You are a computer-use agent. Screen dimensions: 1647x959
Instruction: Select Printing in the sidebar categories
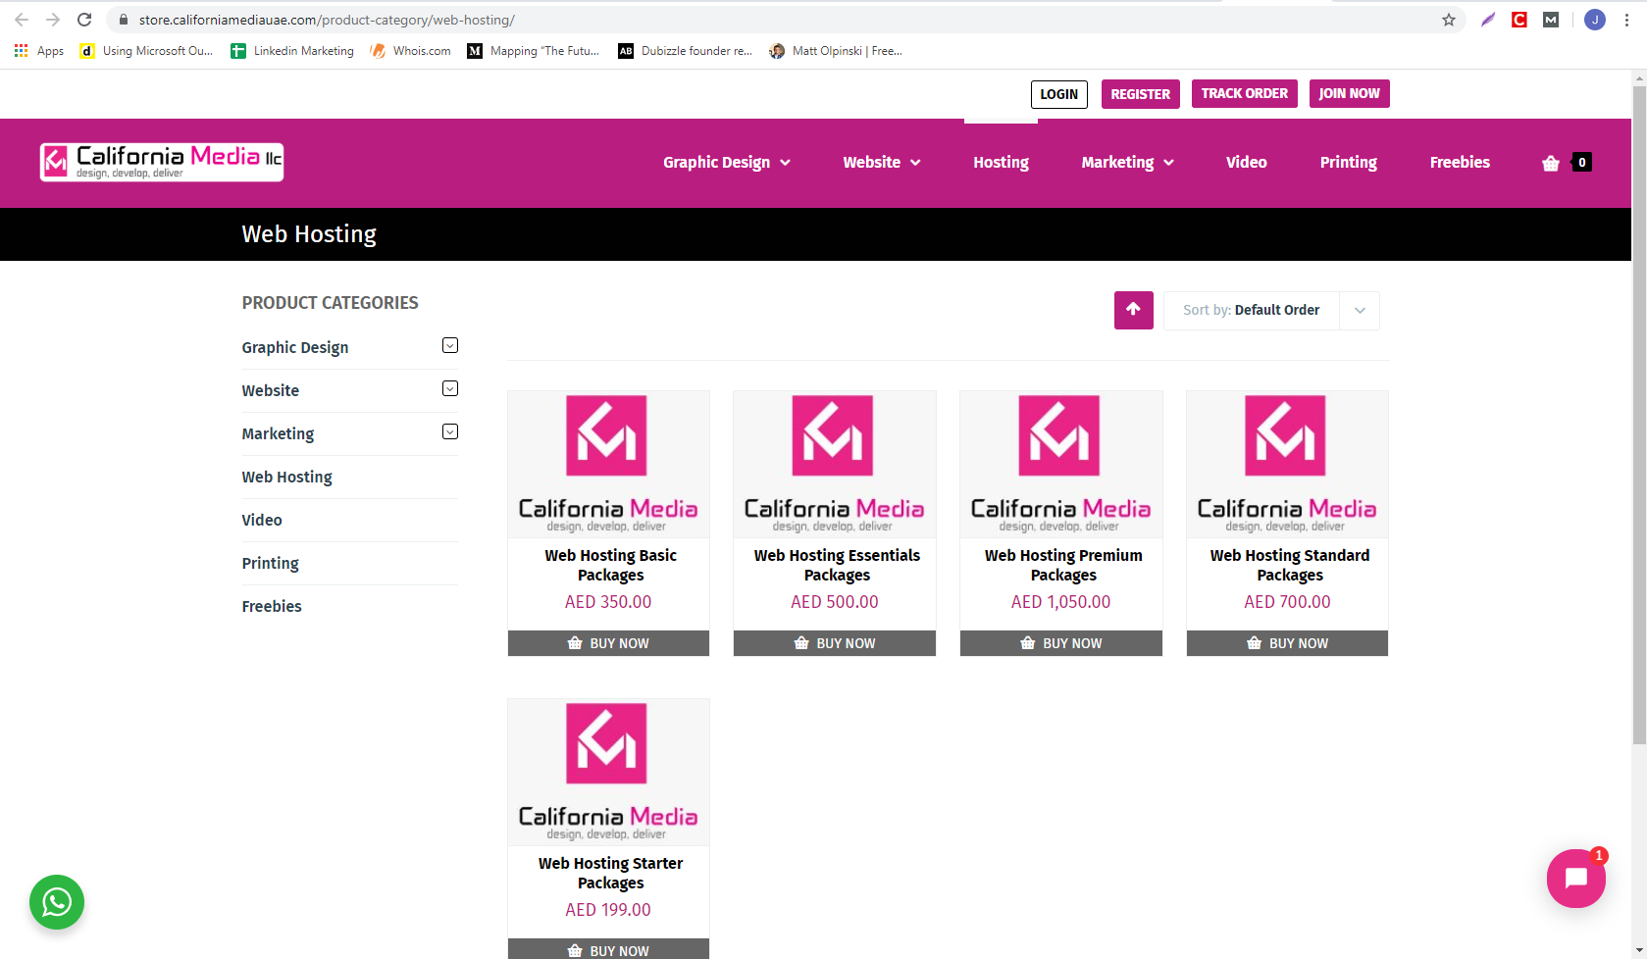(x=271, y=563)
